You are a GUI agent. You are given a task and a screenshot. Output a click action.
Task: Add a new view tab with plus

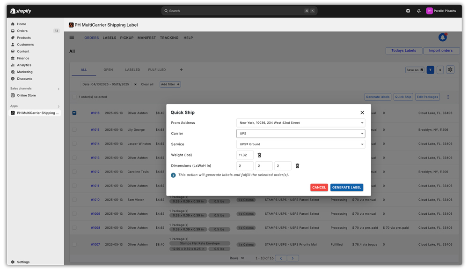181,70
